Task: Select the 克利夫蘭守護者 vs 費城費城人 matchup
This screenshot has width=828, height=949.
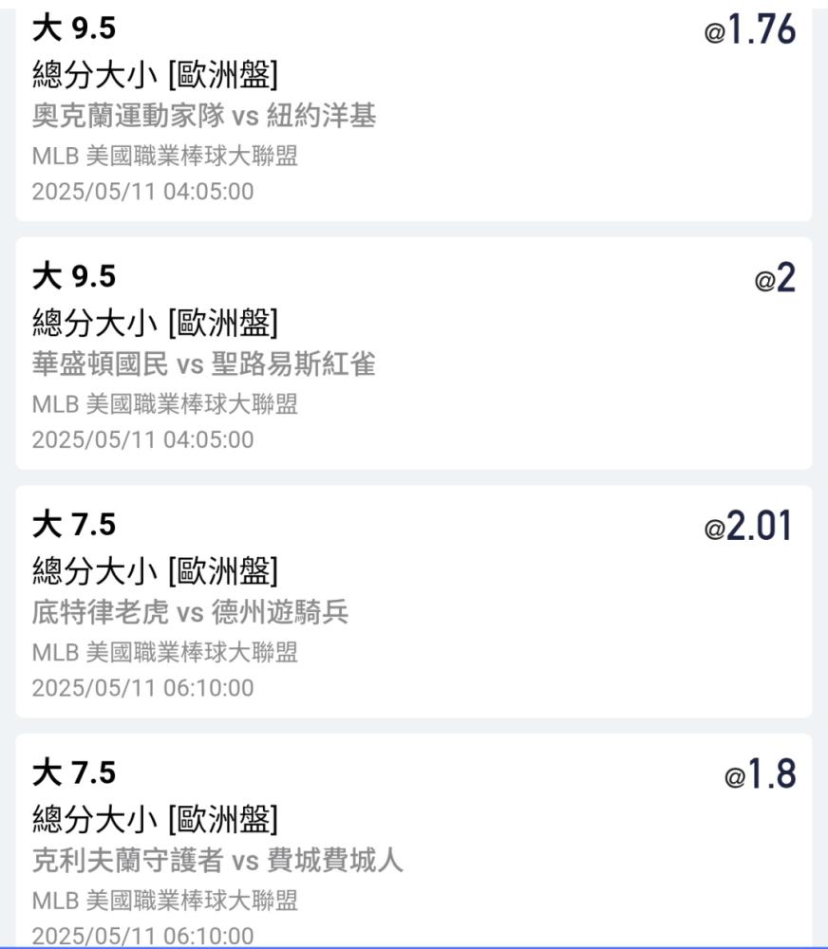Action: [216, 861]
